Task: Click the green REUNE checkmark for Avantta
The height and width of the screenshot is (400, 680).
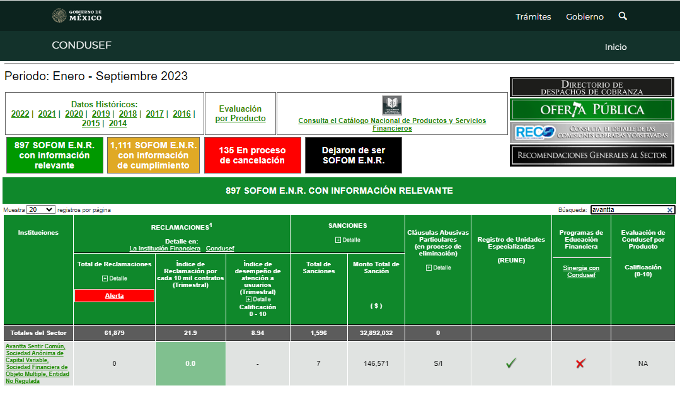Action: click(511, 363)
